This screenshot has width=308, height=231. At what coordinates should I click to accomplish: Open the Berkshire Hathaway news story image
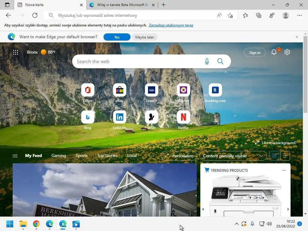(104, 190)
